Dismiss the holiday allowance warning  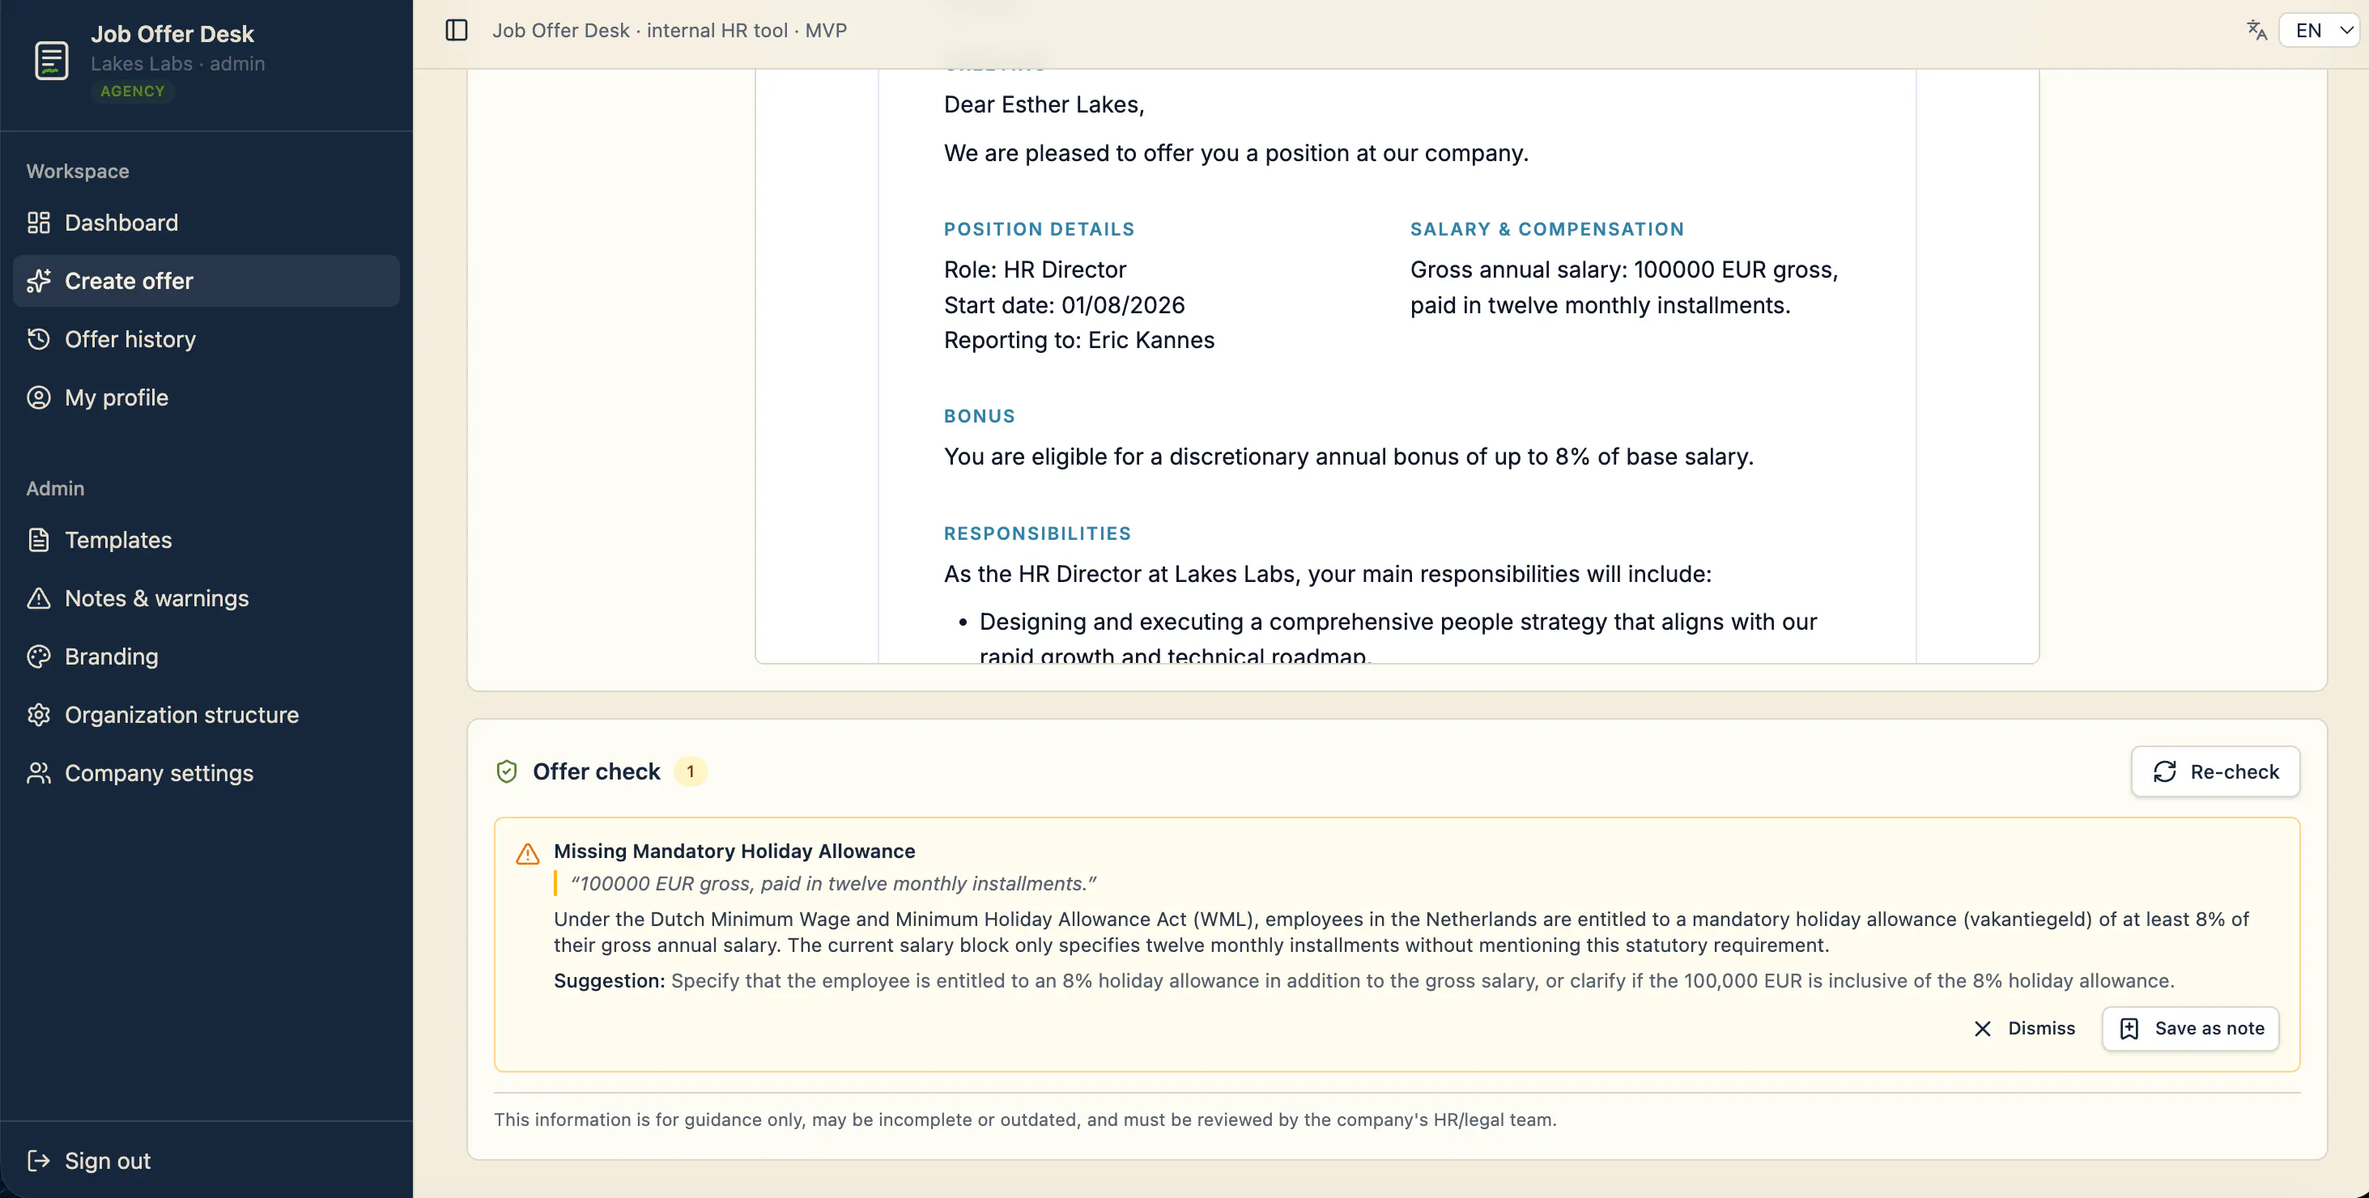[2024, 1029]
